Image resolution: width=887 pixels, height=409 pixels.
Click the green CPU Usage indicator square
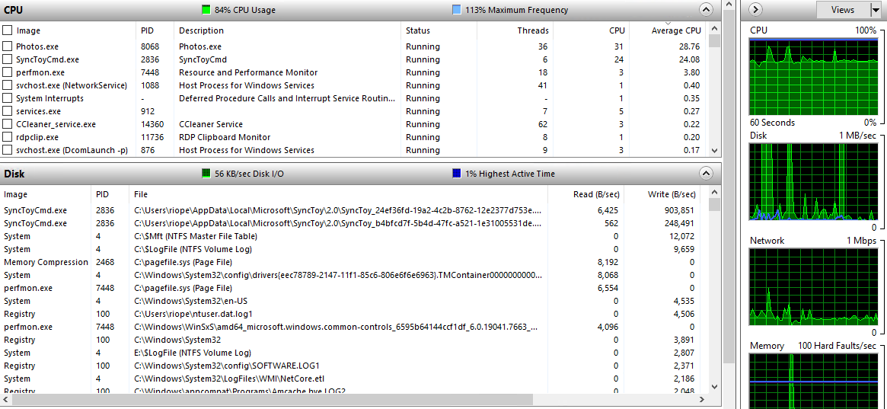point(206,10)
